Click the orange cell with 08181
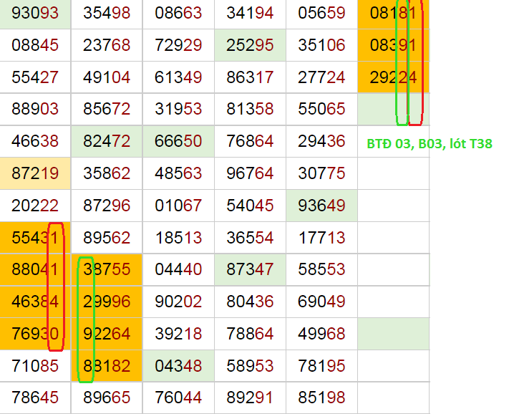 tap(392, 13)
